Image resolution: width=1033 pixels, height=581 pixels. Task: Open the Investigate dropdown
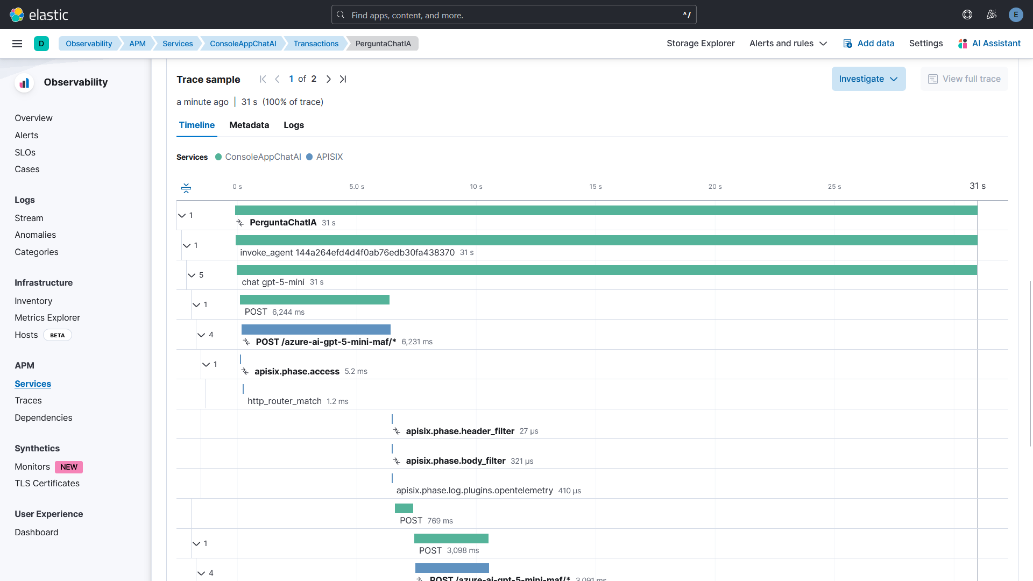click(x=868, y=79)
